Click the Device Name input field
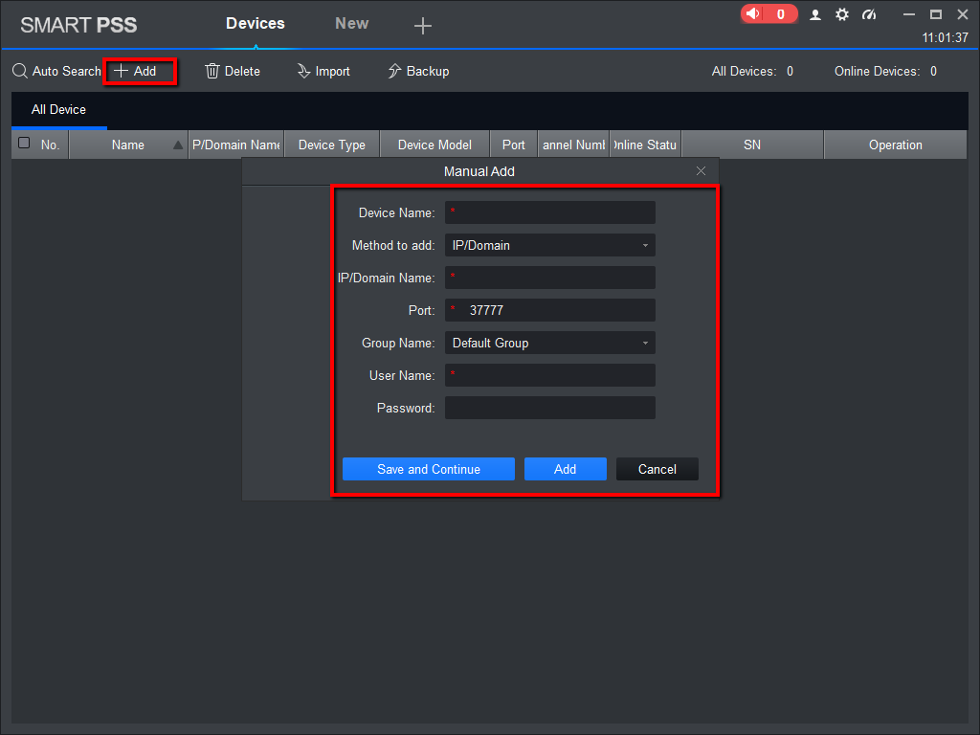This screenshot has width=980, height=735. coord(550,212)
